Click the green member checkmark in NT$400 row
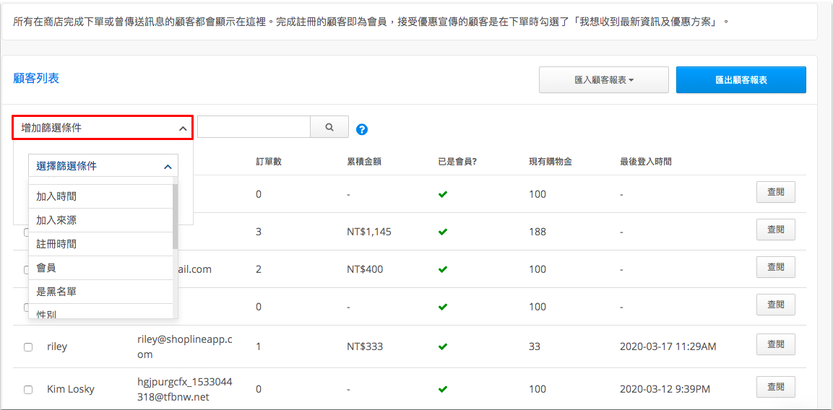The height and width of the screenshot is (410, 833). (443, 269)
